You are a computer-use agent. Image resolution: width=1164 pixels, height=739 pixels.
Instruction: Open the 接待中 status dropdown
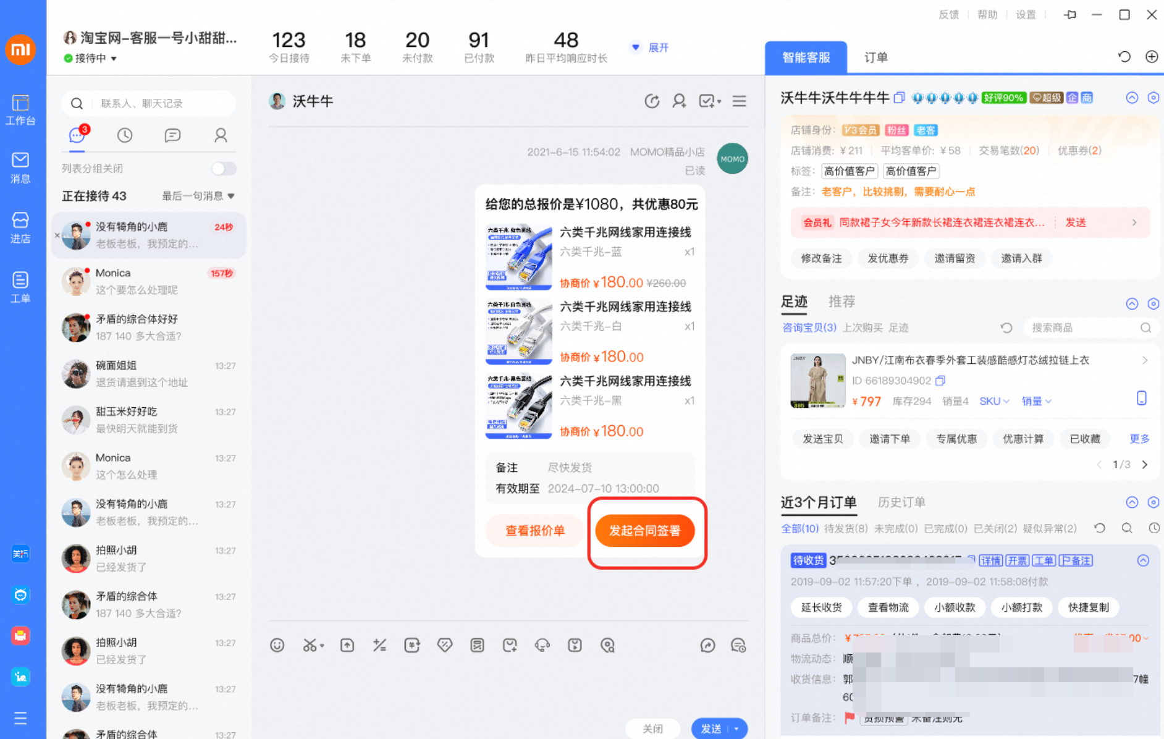tap(90, 58)
